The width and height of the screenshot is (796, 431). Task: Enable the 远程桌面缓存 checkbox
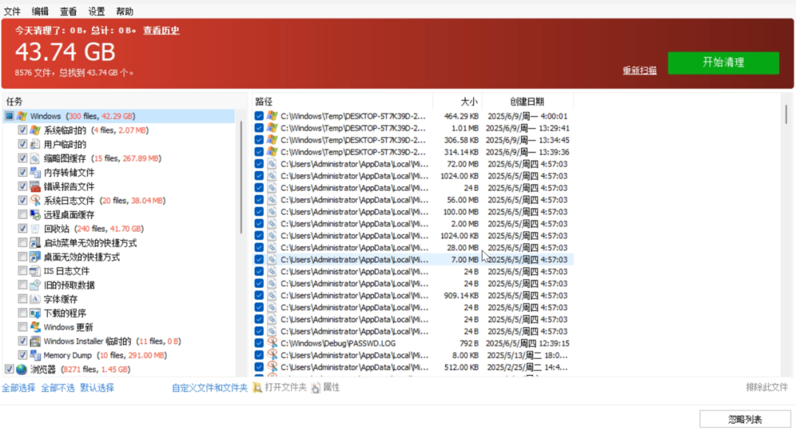(x=22, y=214)
